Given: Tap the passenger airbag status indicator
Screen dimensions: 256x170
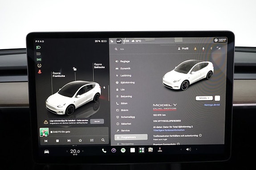Looking at the screenshot, I should 220,40.
